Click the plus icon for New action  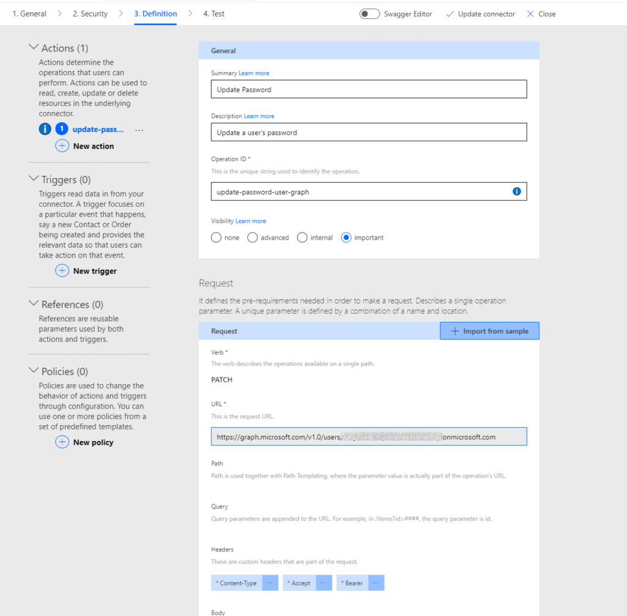point(62,146)
